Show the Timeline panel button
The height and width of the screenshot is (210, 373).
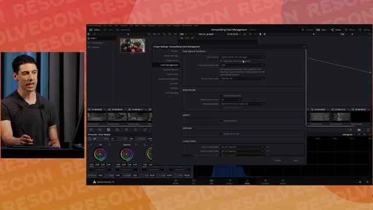307,30
